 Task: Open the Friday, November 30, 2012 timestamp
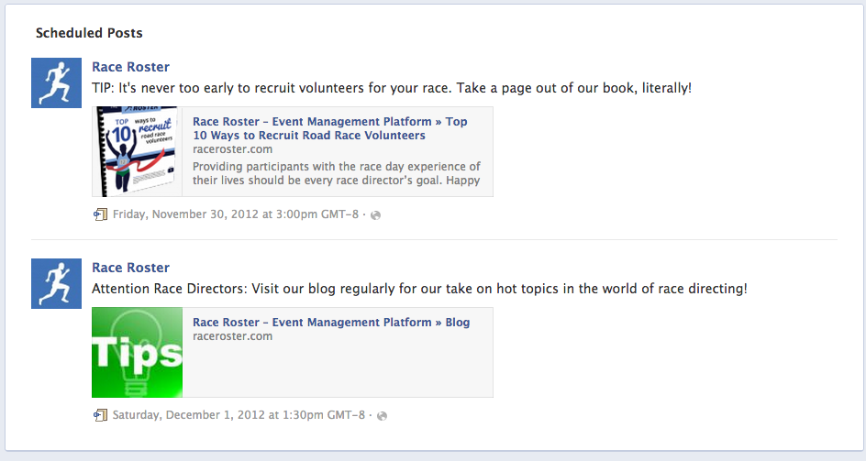[237, 214]
